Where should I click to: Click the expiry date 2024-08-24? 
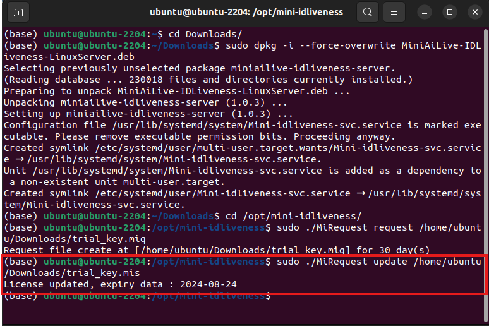[208, 285]
